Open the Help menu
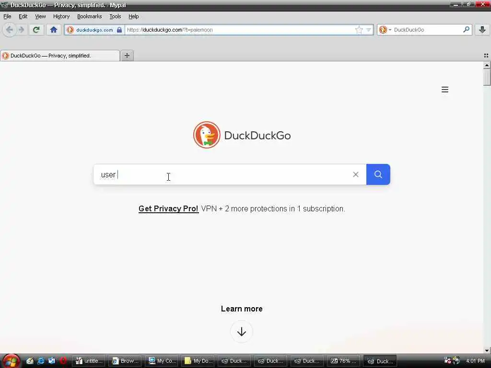491x368 pixels. (133, 16)
